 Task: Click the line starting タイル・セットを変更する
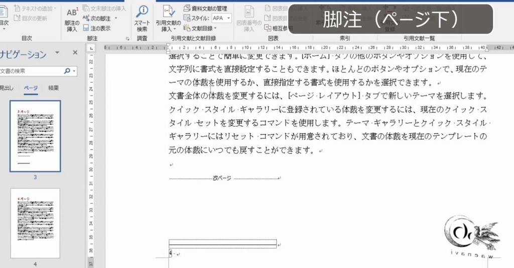(328, 123)
